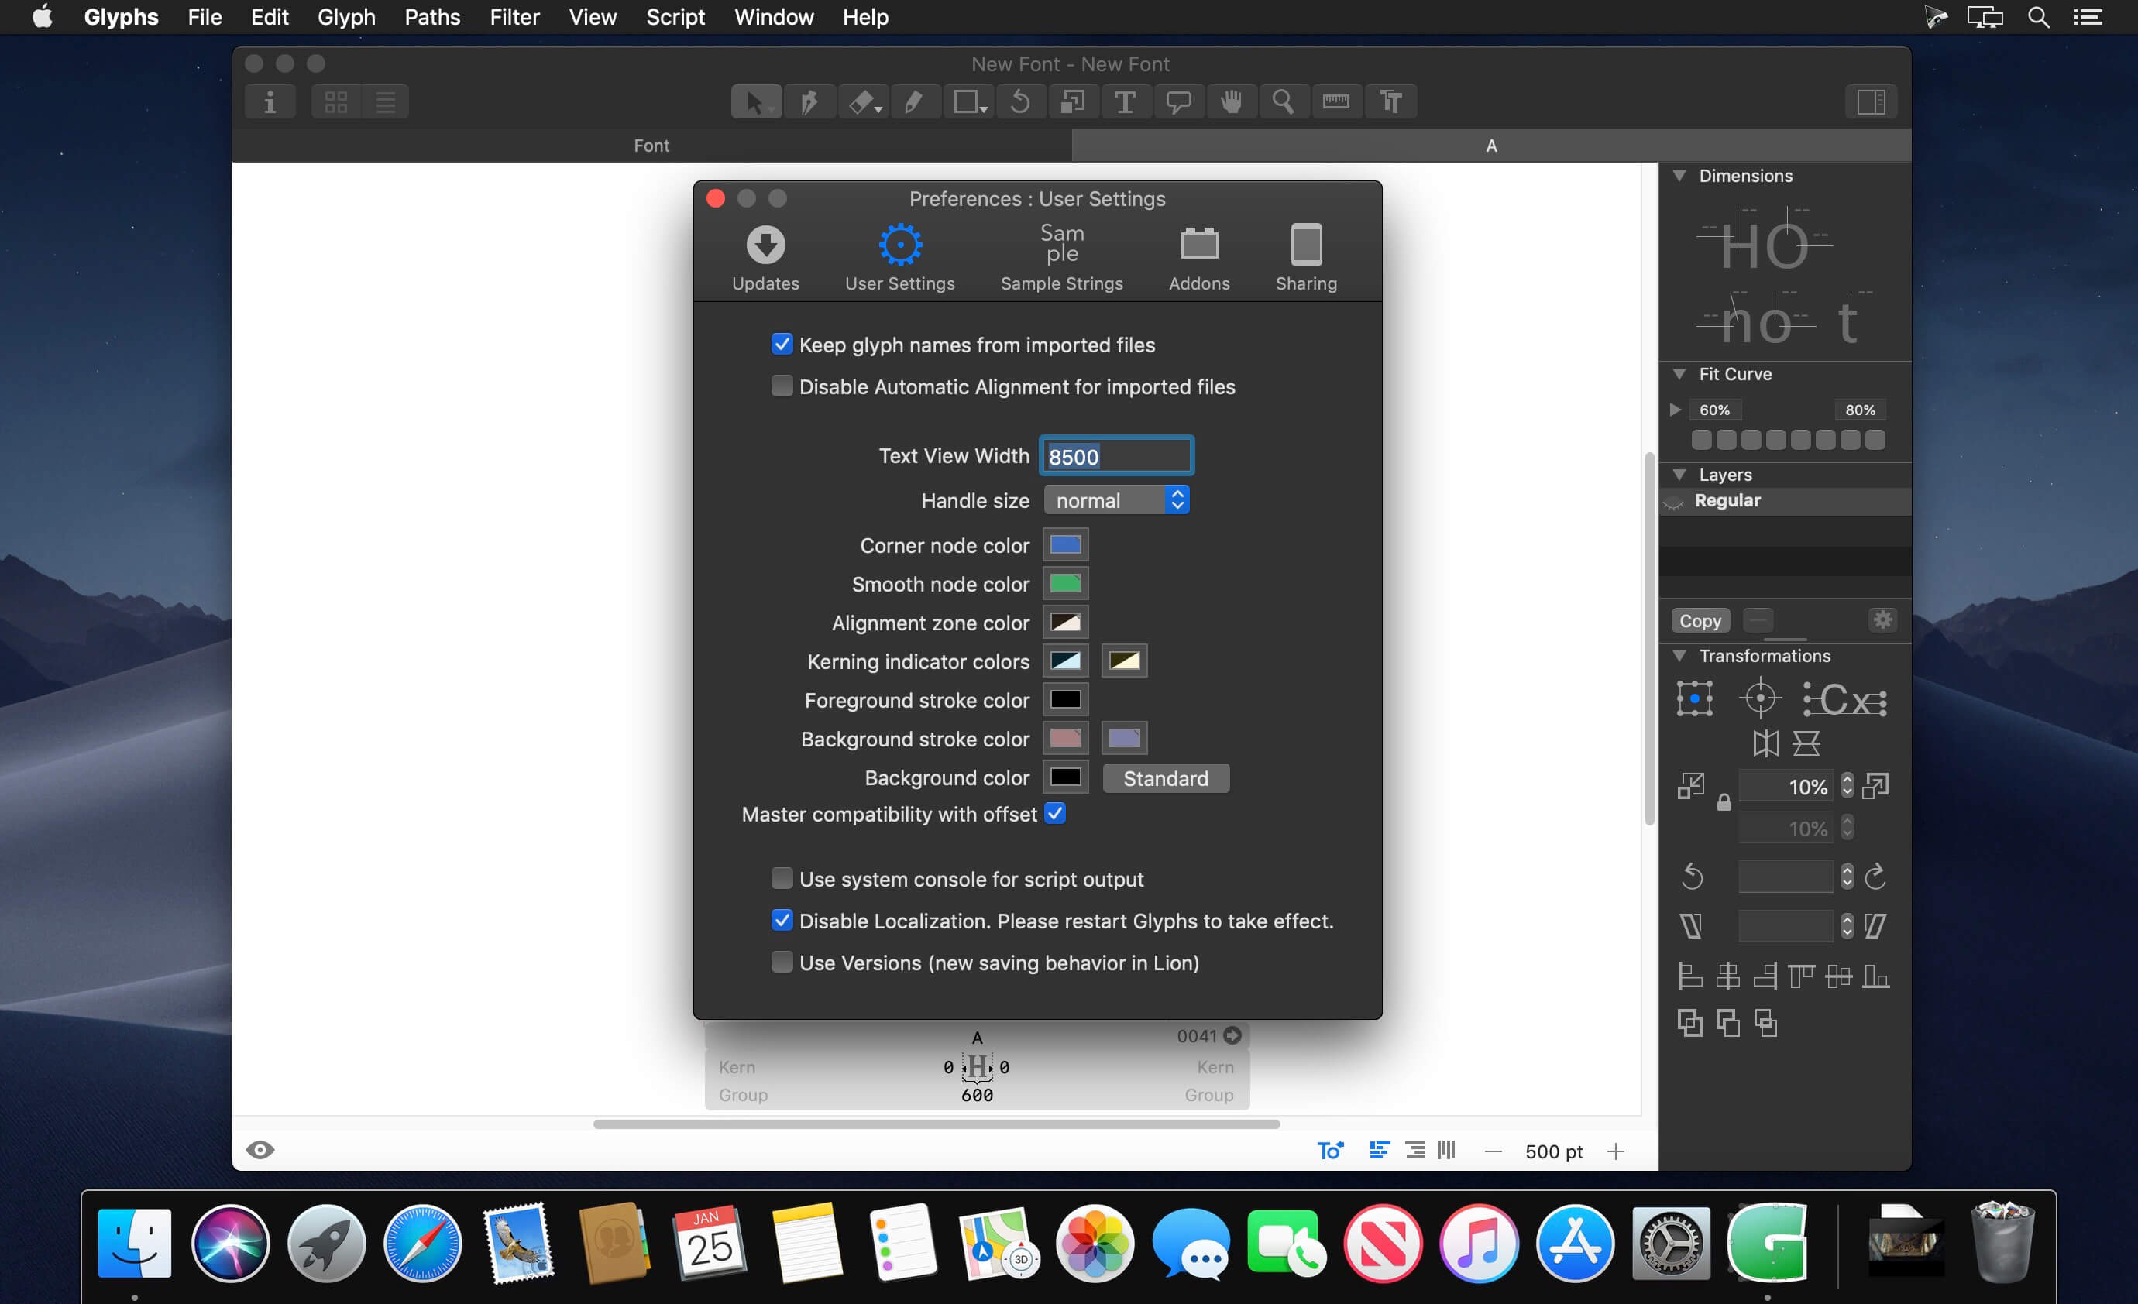This screenshot has height=1304, width=2138.
Task: Select the Rotate tool in toolbar
Action: pyautogui.click(x=1020, y=101)
